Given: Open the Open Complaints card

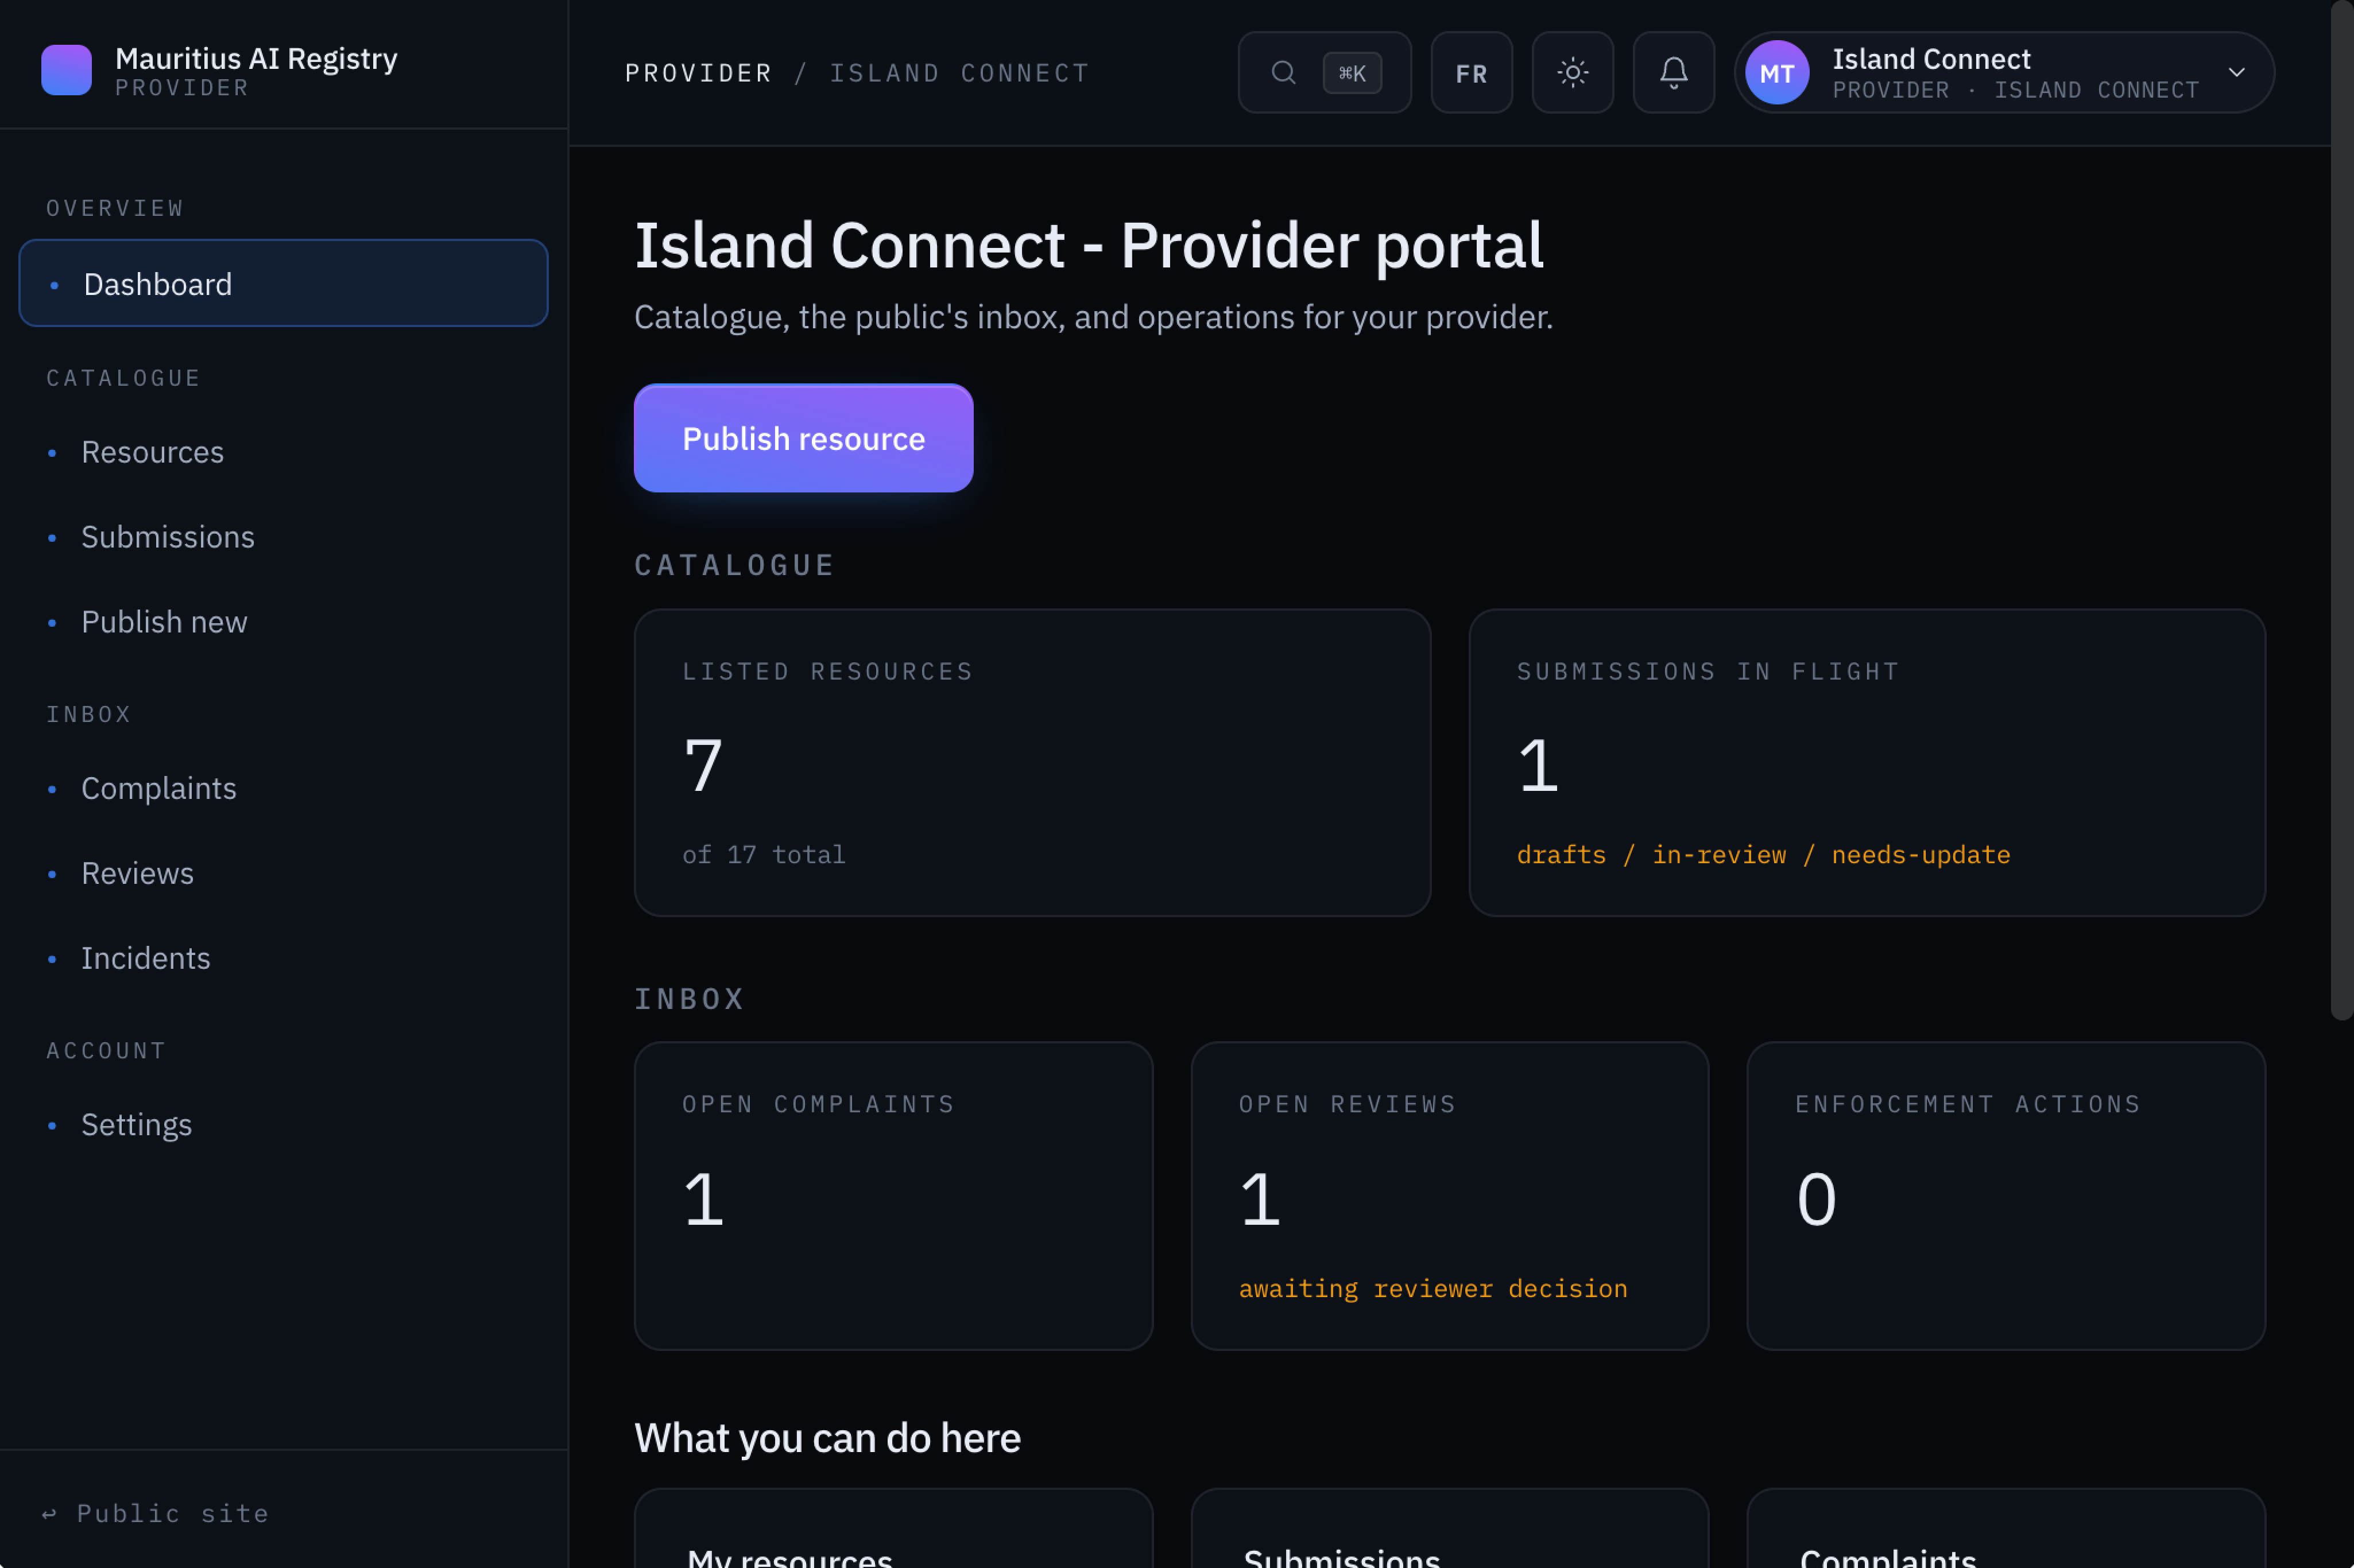Looking at the screenshot, I should coord(892,1195).
